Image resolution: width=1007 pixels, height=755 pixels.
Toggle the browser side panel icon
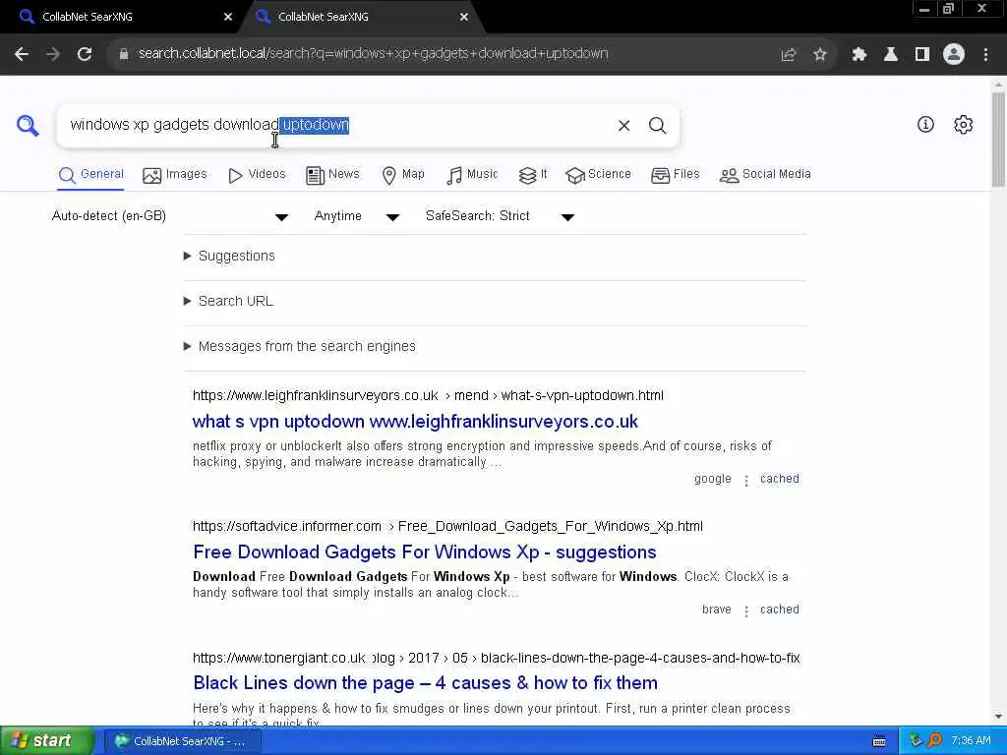922,55
